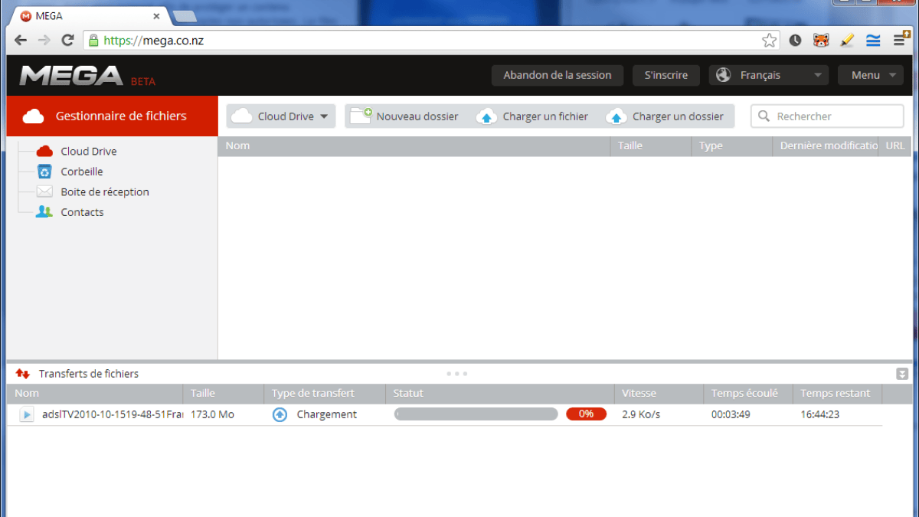This screenshot has height=517, width=919.
Task: Click the new folder icon in the toolbar
Action: pyautogui.click(x=361, y=116)
